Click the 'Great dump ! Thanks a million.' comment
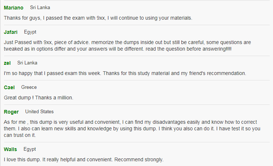The height and width of the screenshot is (166, 273). click(38, 98)
